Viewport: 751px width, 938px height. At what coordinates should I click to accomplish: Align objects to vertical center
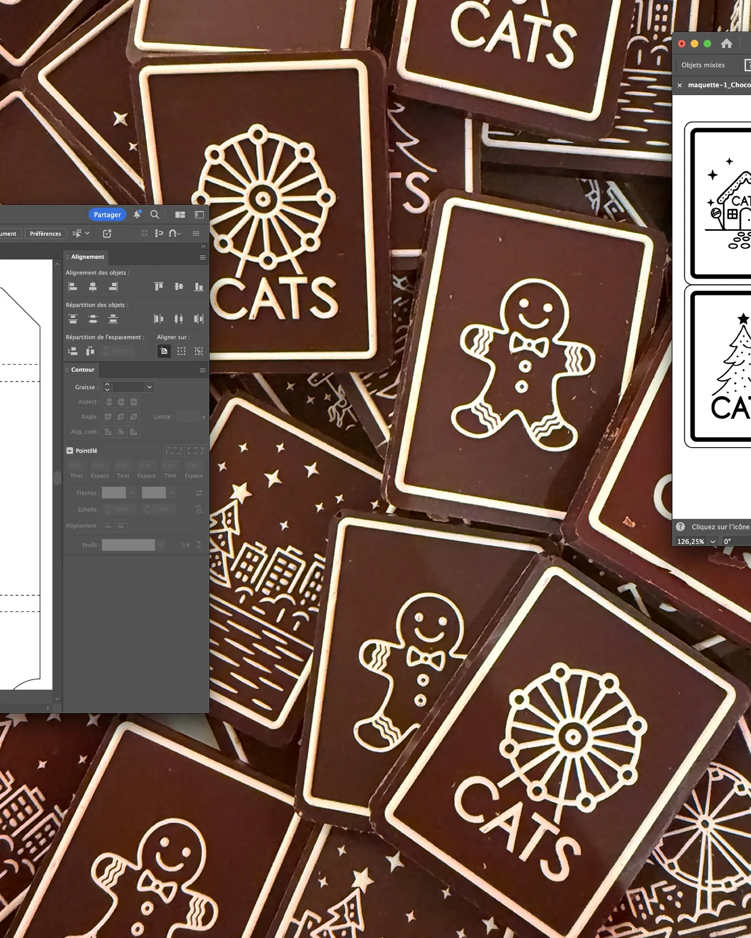(179, 287)
